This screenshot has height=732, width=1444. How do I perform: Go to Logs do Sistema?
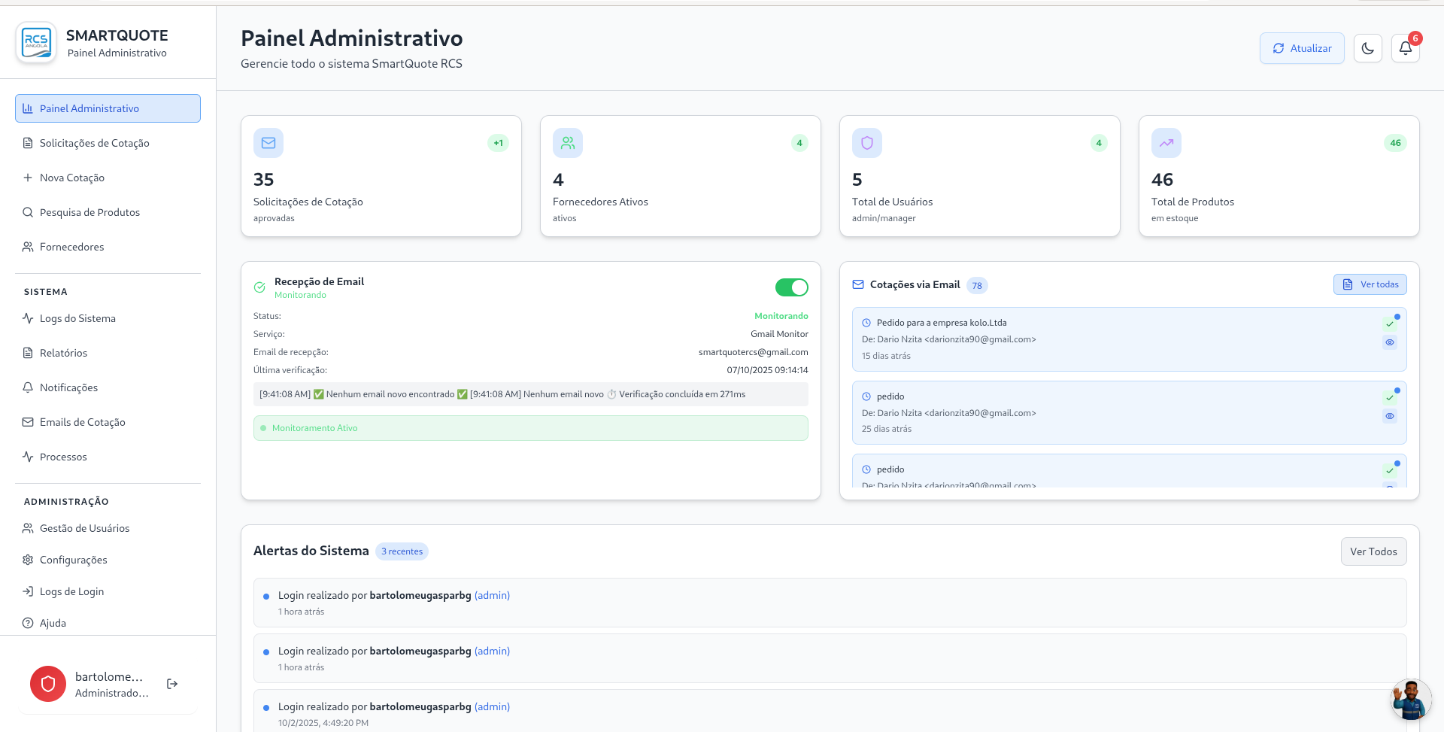pyautogui.click(x=77, y=318)
